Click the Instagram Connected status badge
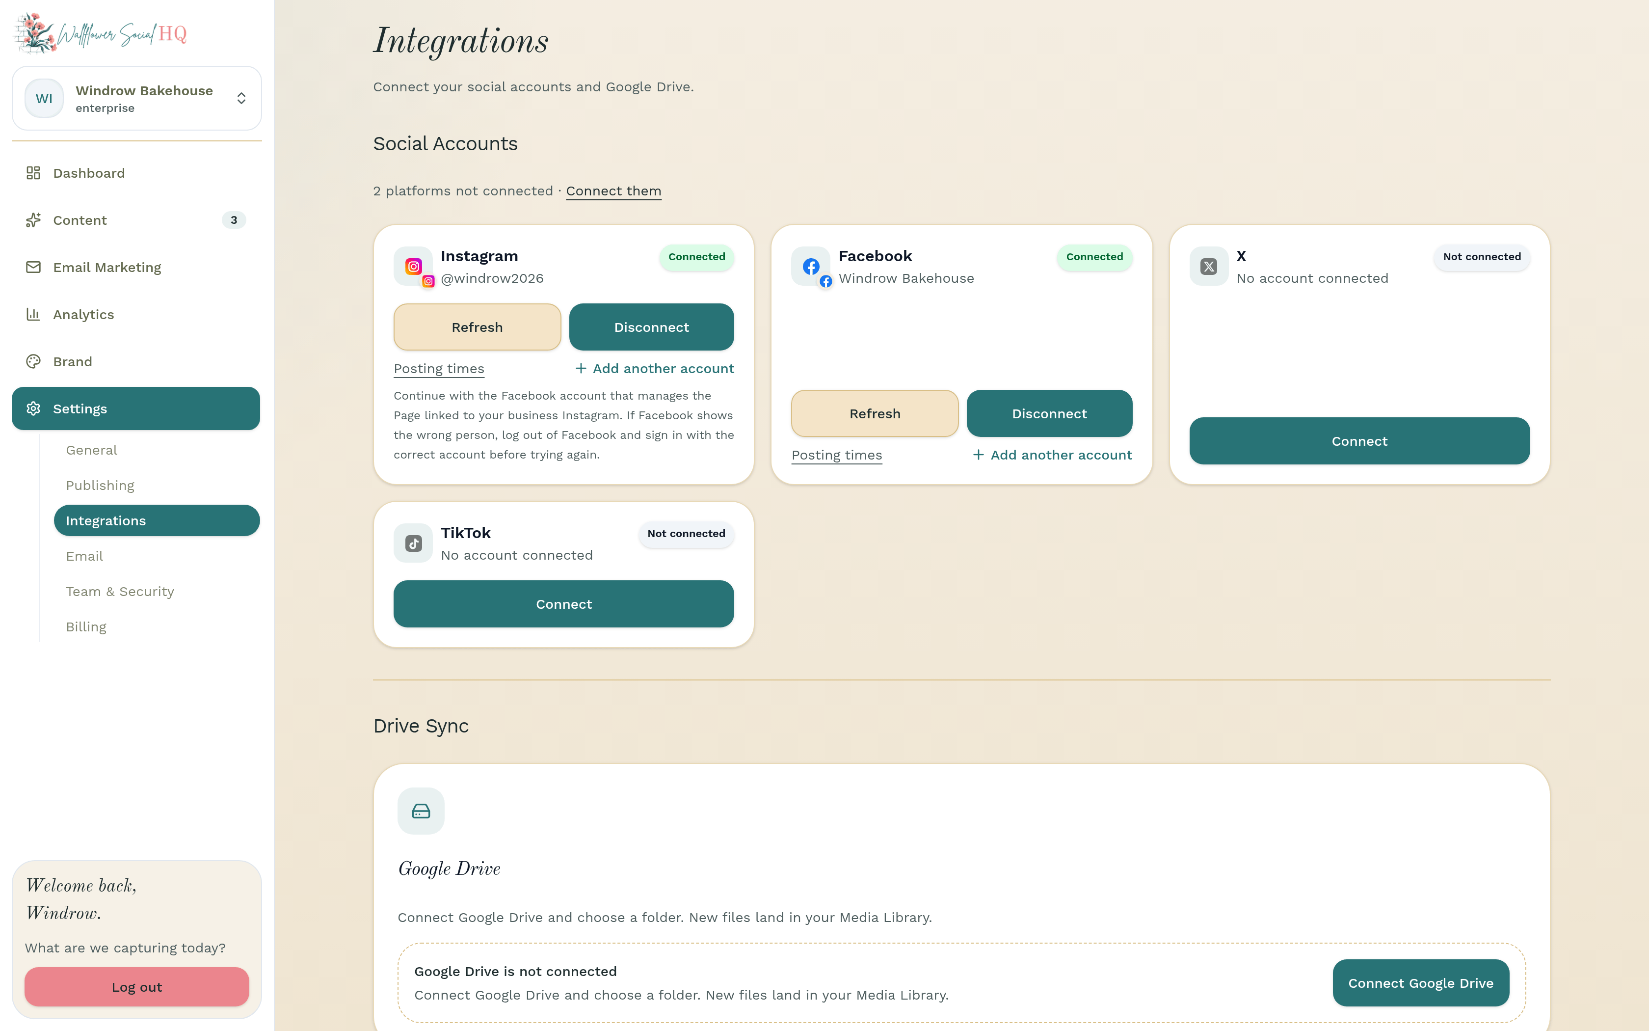 click(696, 257)
